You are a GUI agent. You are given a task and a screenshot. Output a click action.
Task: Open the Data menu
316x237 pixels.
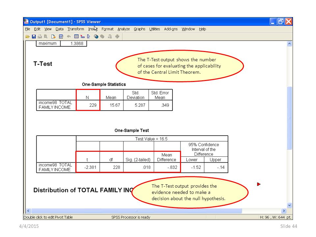(60, 29)
